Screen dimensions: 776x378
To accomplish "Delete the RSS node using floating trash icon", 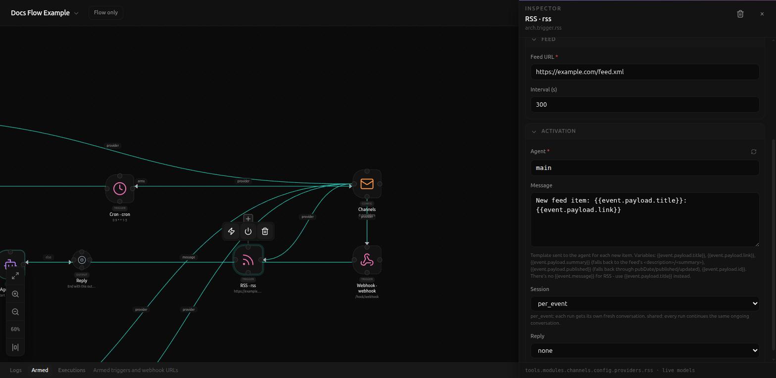I will (x=265, y=231).
